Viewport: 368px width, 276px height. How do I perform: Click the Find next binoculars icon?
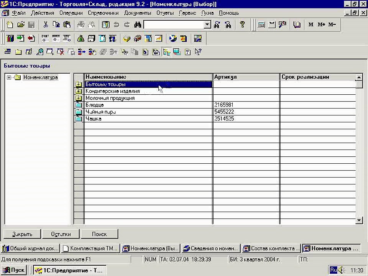coord(217,25)
